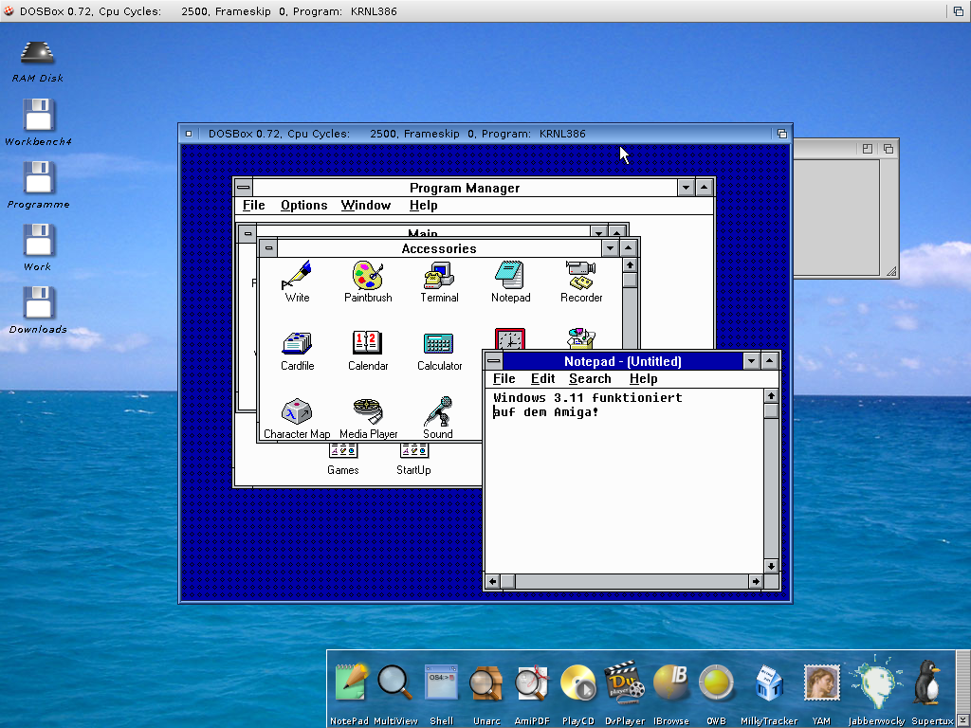Open the Calendar accessory icon
971x728 pixels.
tap(368, 344)
